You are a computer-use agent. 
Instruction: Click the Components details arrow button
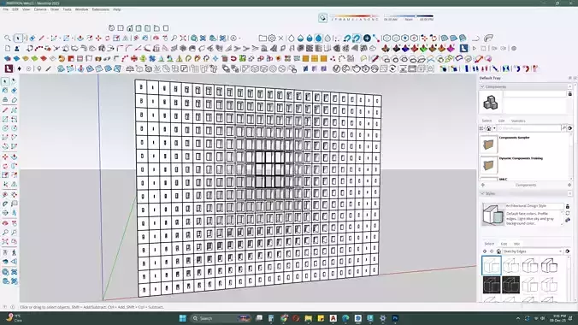[570, 128]
